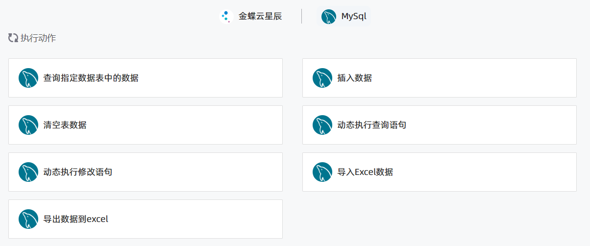Image resolution: width=590 pixels, height=246 pixels.
Task: Choose the 动态执行查询语句 action
Action: click(440, 125)
